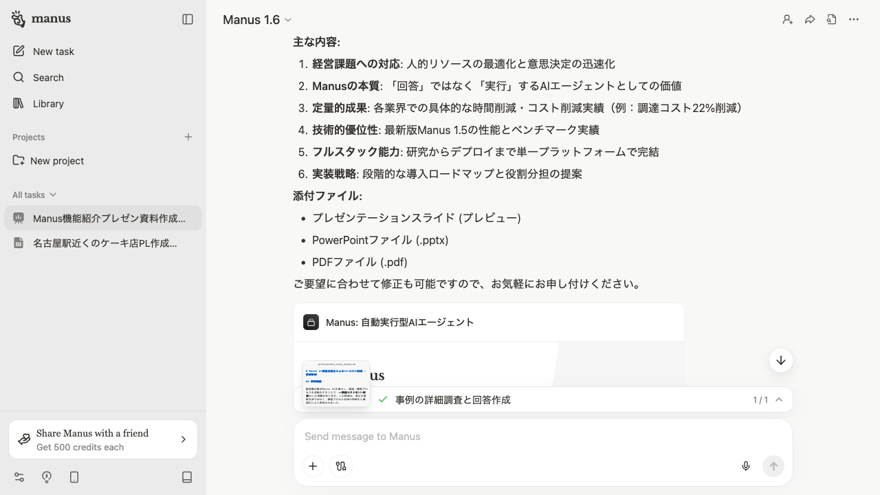Click the plus attach button in composer
This screenshot has height=495, width=880.
coord(313,466)
